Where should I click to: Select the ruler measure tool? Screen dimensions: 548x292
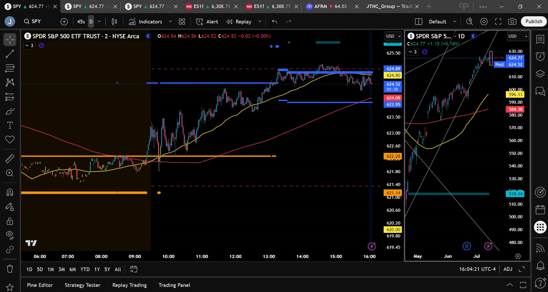pos(10,159)
